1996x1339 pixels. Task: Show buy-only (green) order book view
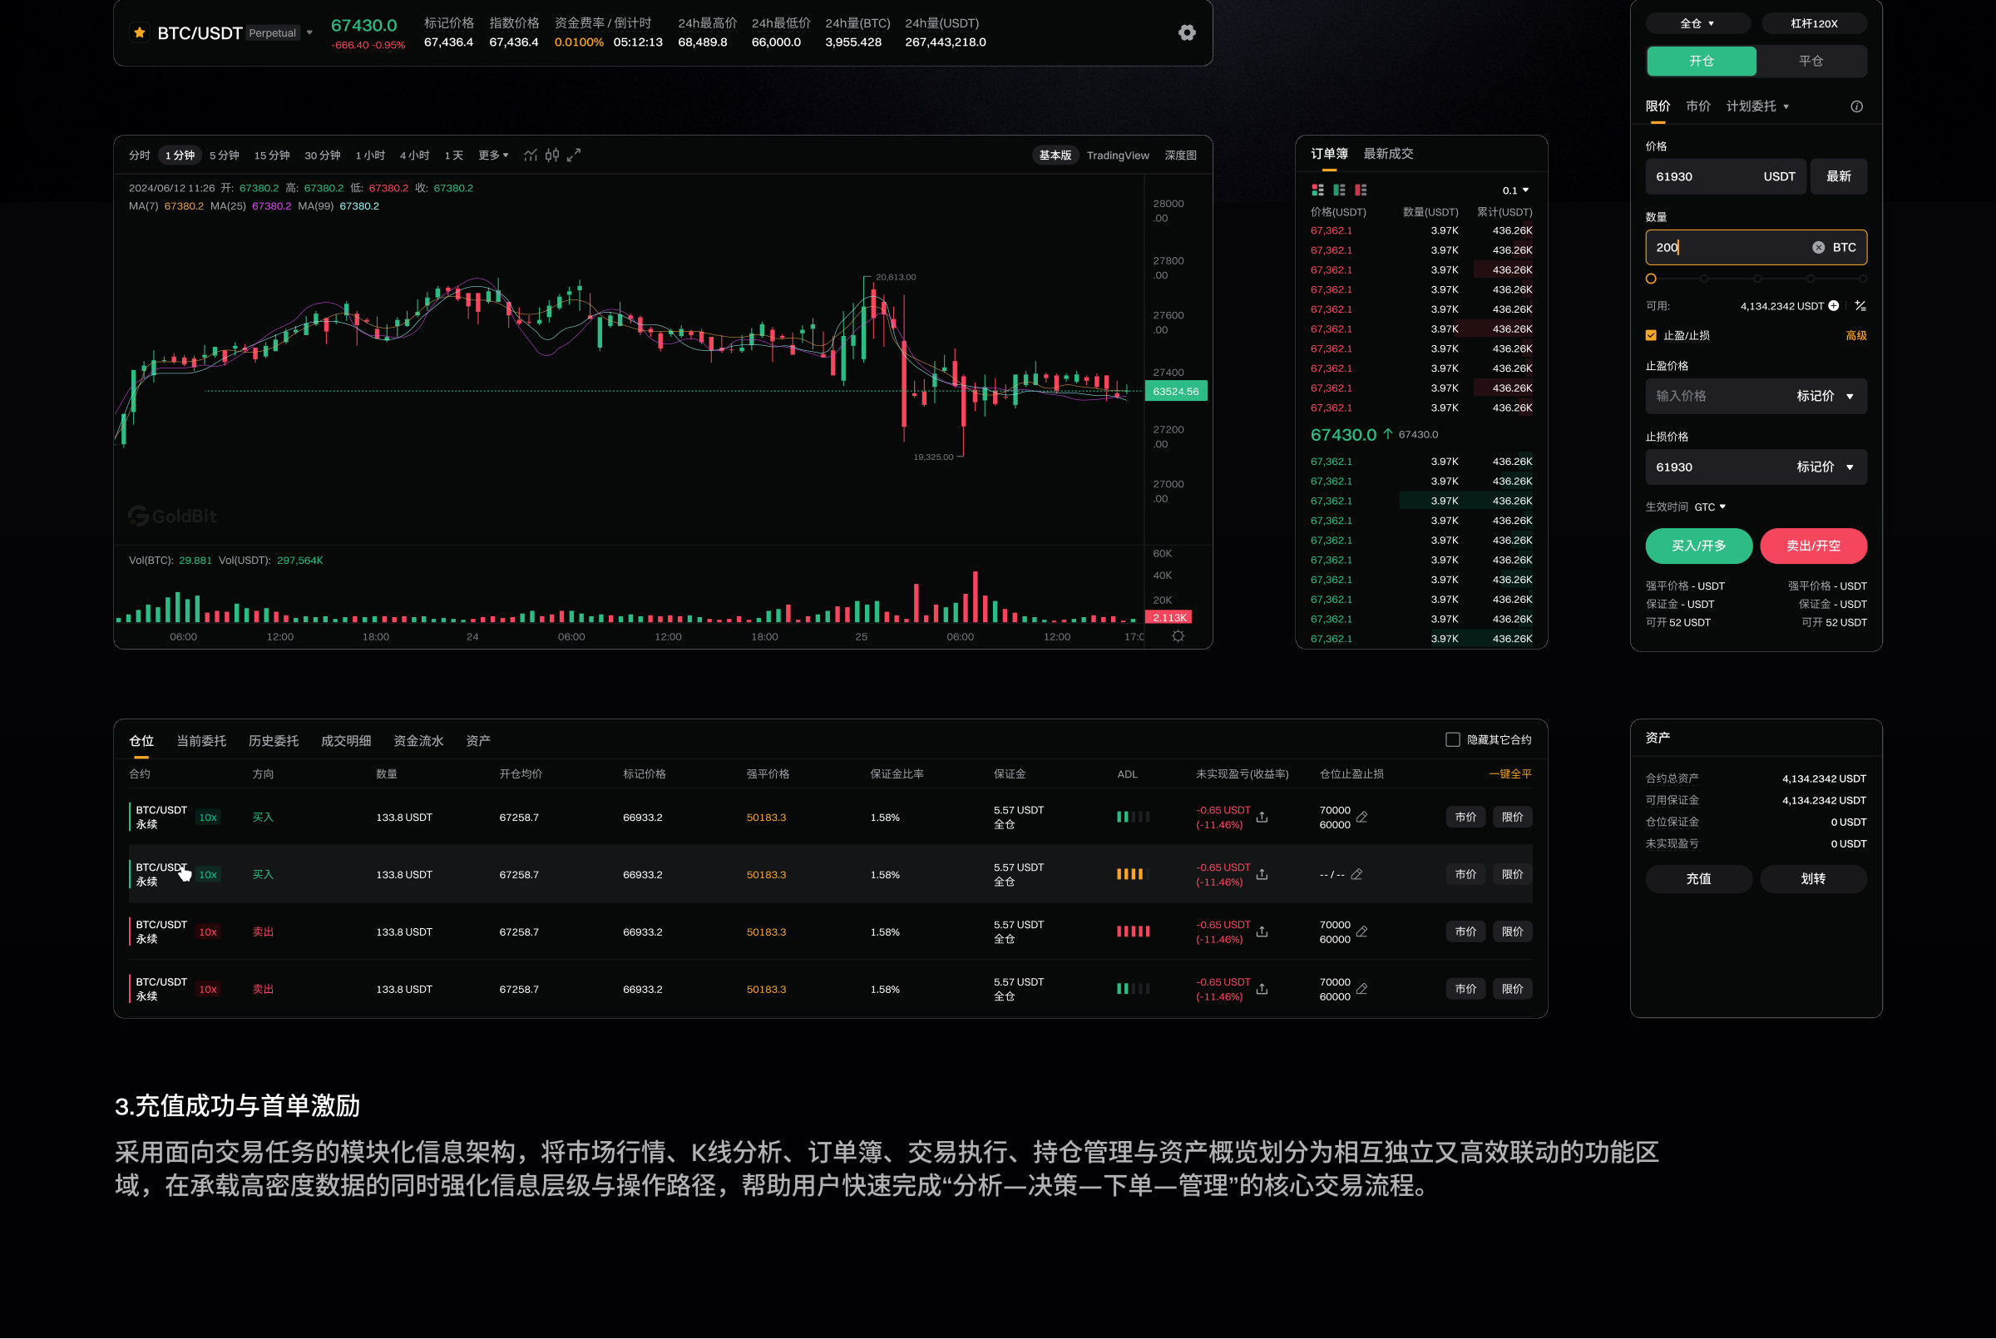click(x=1339, y=190)
